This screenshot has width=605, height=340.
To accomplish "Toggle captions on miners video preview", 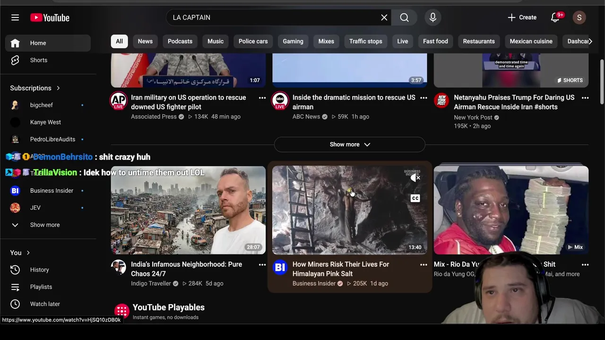I will 415,198.
